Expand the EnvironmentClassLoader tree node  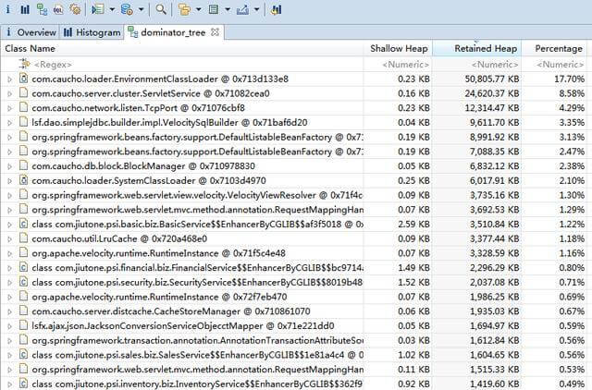pos(10,79)
